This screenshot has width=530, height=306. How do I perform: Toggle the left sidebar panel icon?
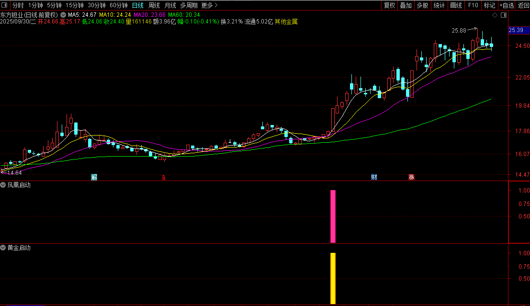coord(4,5)
